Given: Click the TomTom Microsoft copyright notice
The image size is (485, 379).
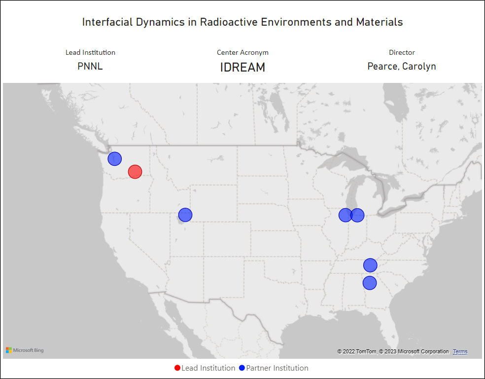Looking at the screenshot, I should tap(393, 351).
